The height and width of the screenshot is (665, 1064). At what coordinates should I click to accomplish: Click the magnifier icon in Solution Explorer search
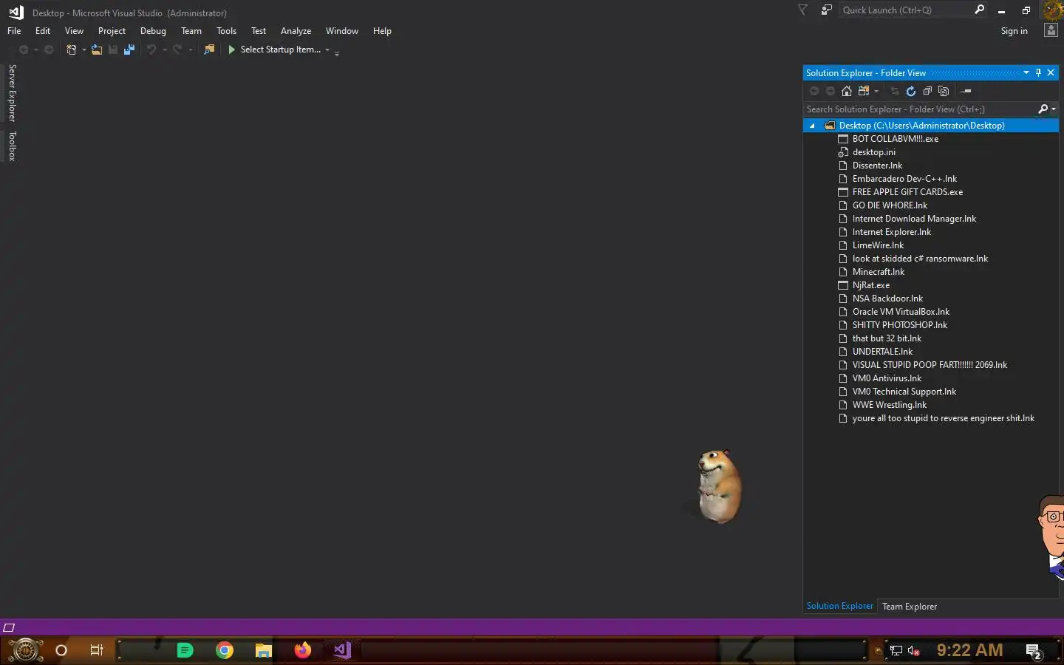click(x=1043, y=109)
